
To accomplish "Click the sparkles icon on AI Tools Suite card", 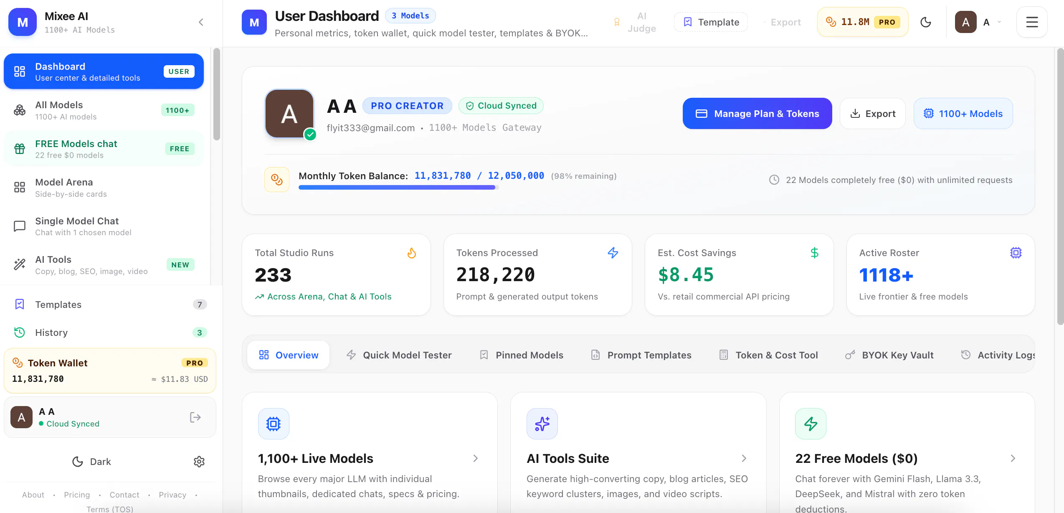I will [x=542, y=424].
